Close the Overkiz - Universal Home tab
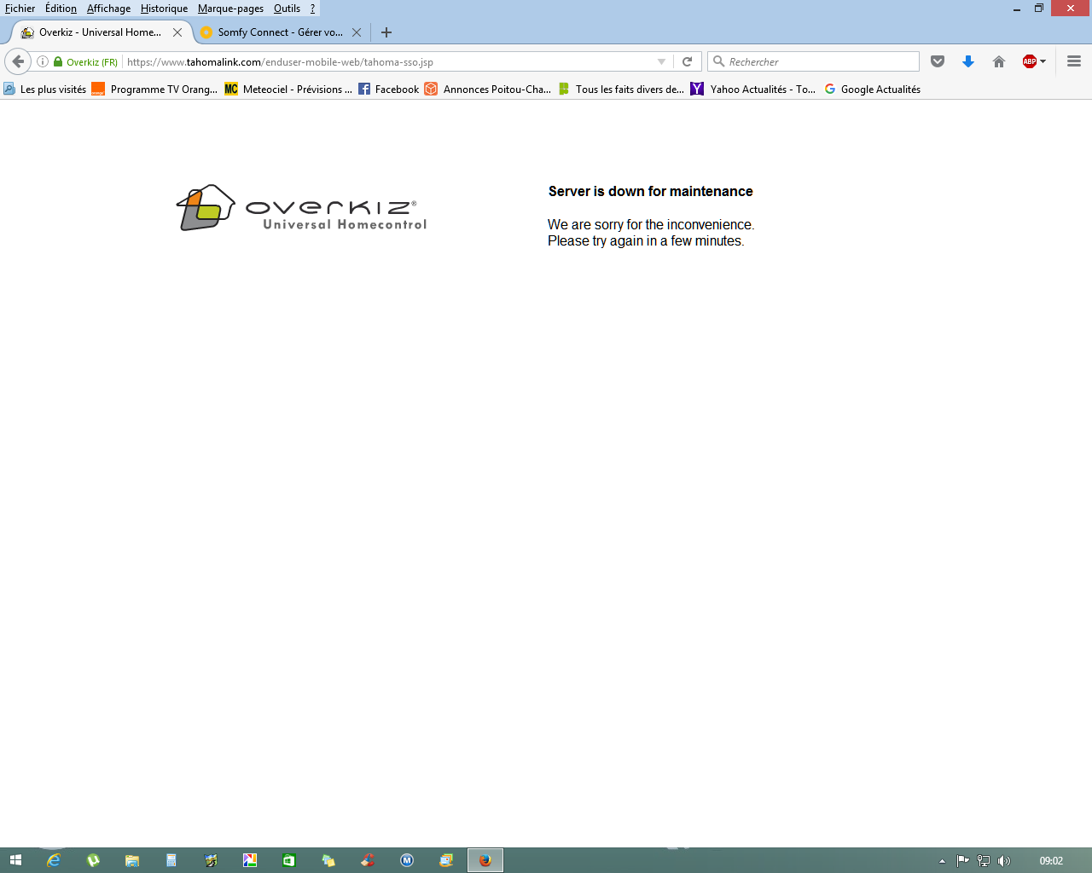The image size is (1092, 873). click(x=177, y=32)
